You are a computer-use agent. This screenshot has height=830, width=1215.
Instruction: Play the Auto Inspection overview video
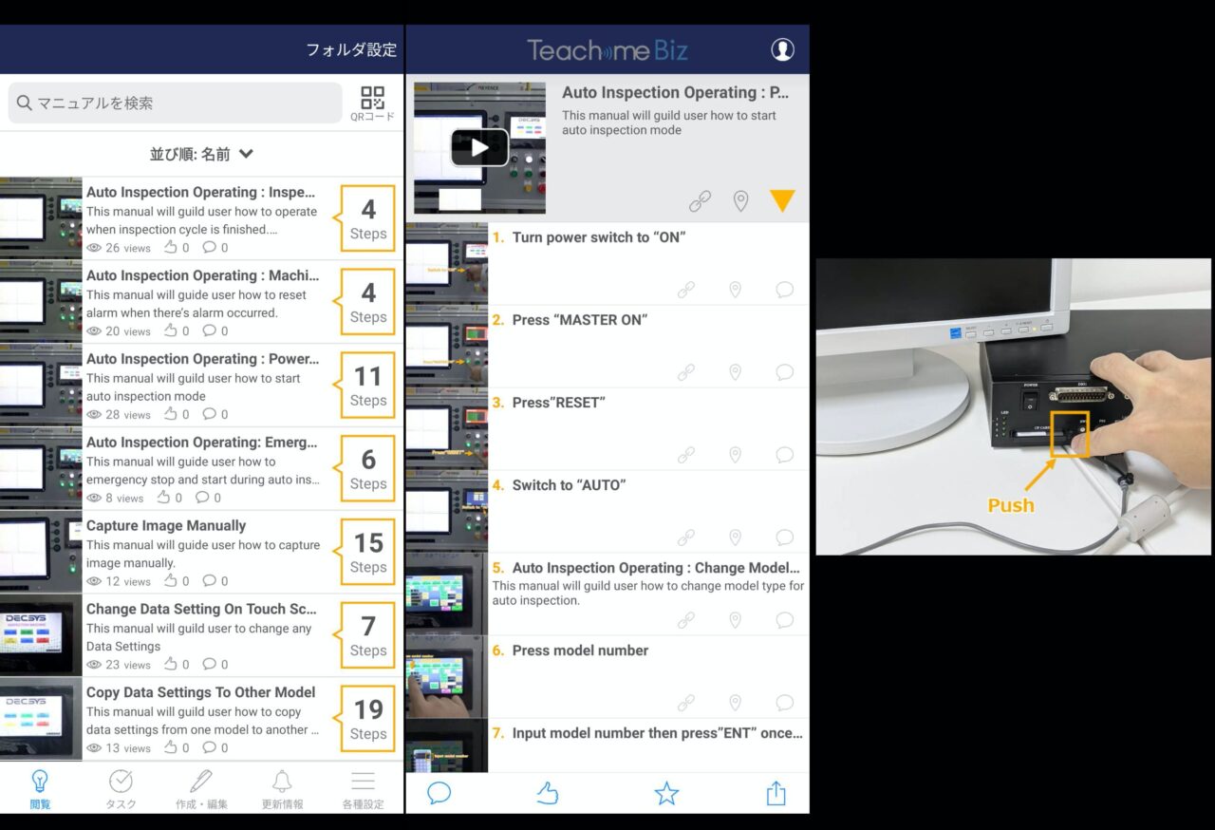[x=479, y=147]
